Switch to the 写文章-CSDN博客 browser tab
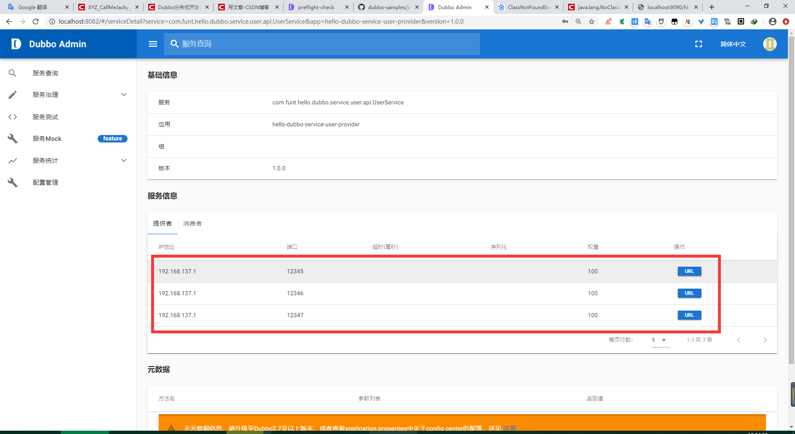Image resolution: width=795 pixels, height=434 pixels. [x=248, y=7]
